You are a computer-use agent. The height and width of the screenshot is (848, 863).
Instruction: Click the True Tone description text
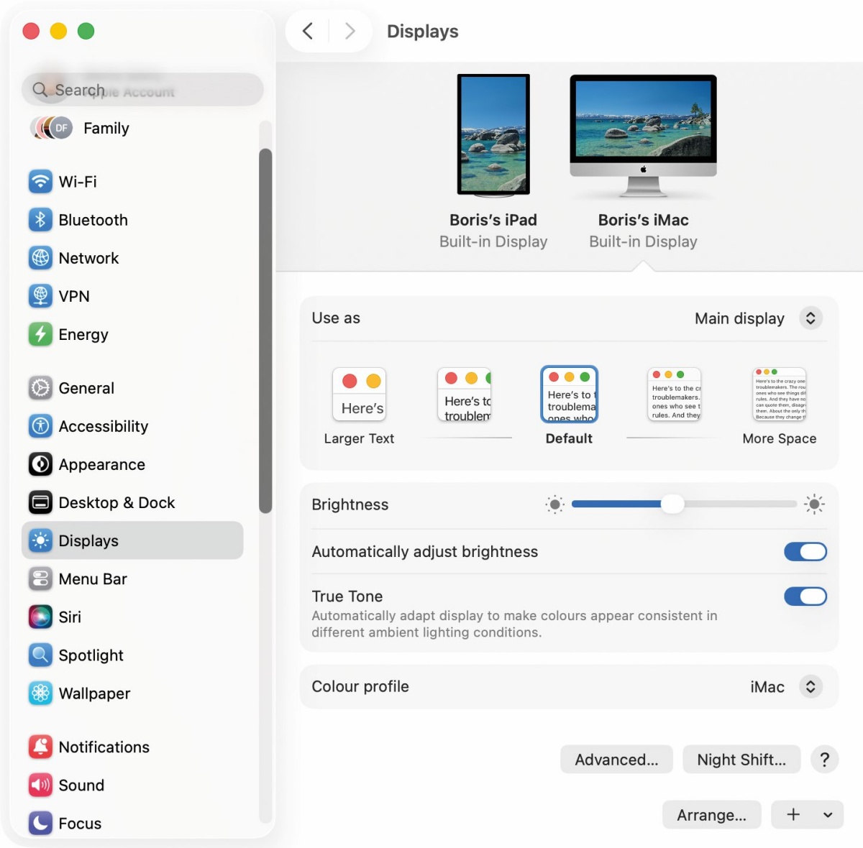[x=514, y=624]
